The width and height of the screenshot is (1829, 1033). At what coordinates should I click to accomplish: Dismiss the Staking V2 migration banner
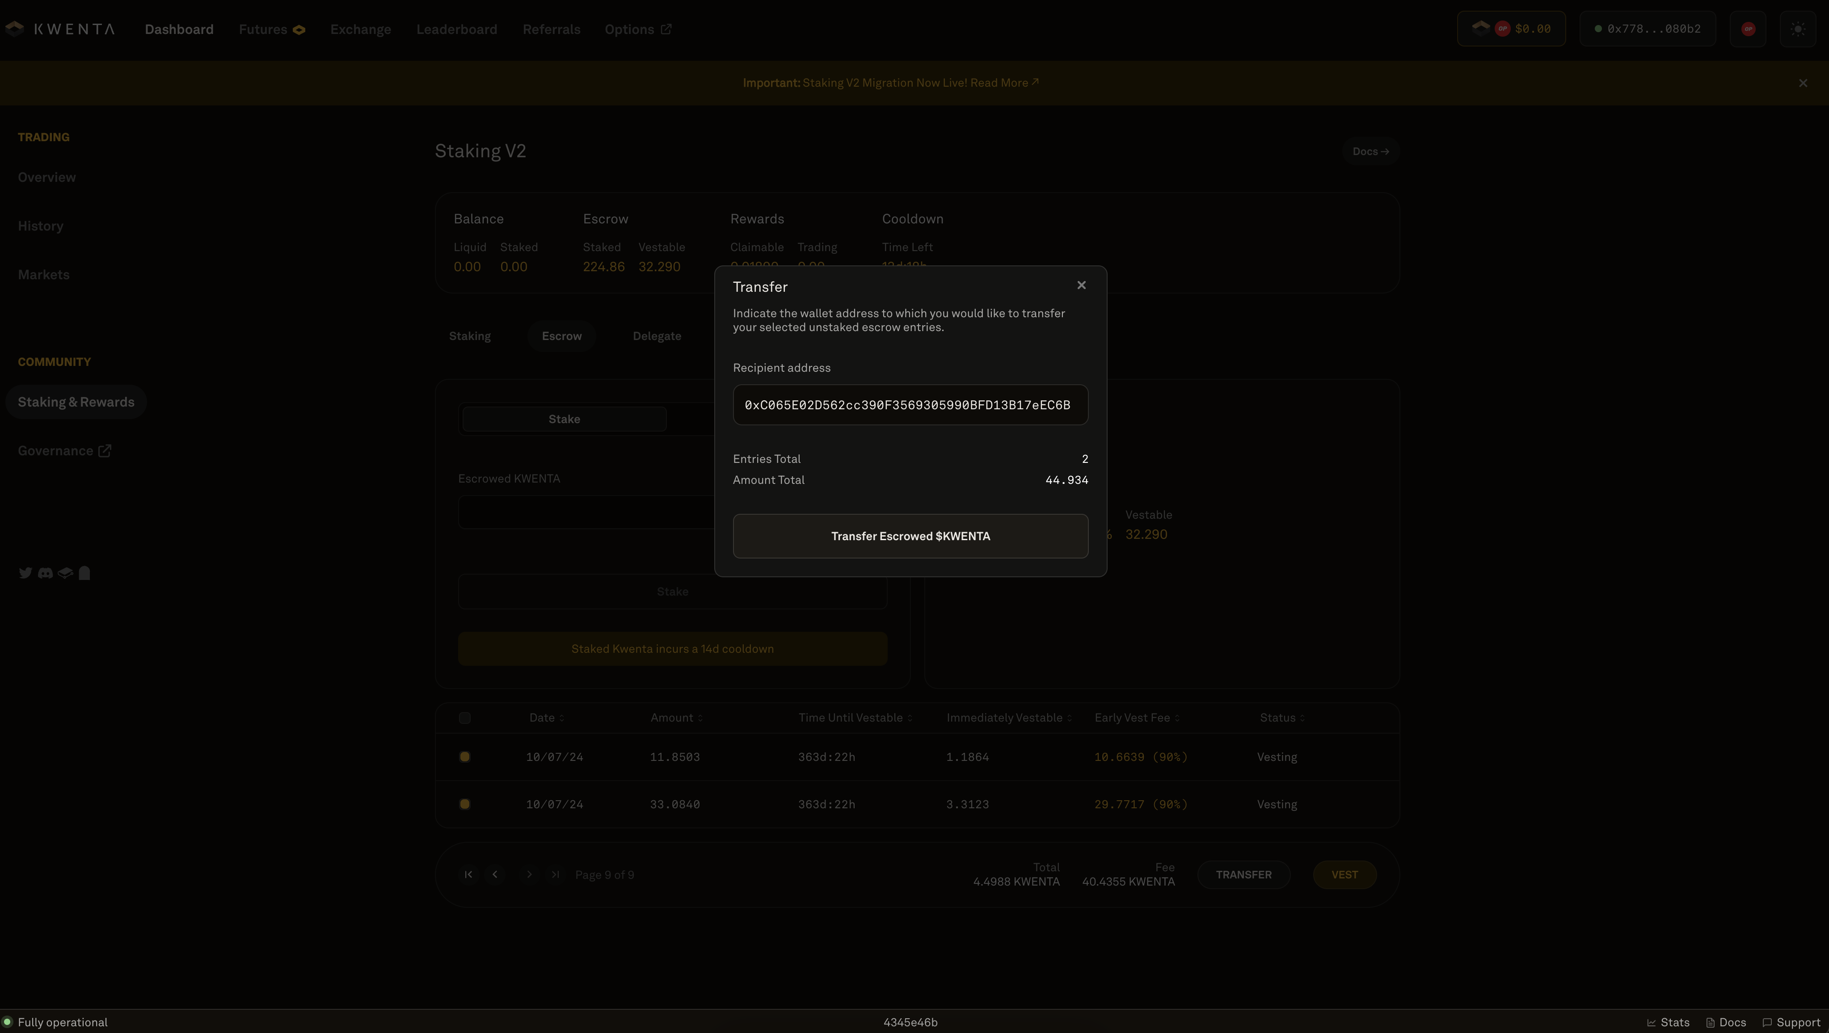1803,83
